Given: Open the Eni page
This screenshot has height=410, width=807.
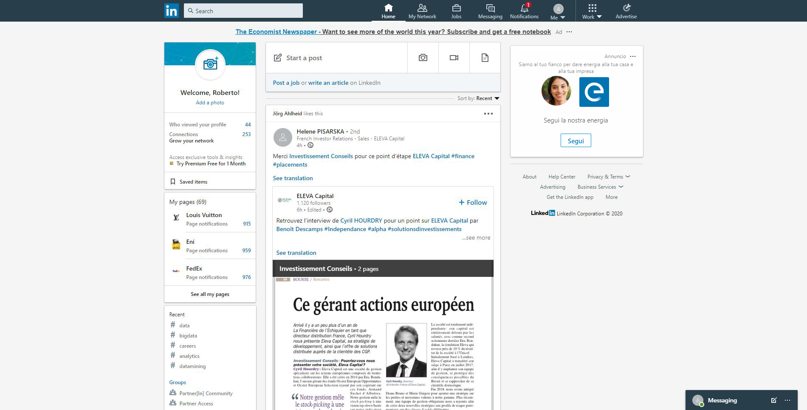Looking at the screenshot, I should pos(190,242).
